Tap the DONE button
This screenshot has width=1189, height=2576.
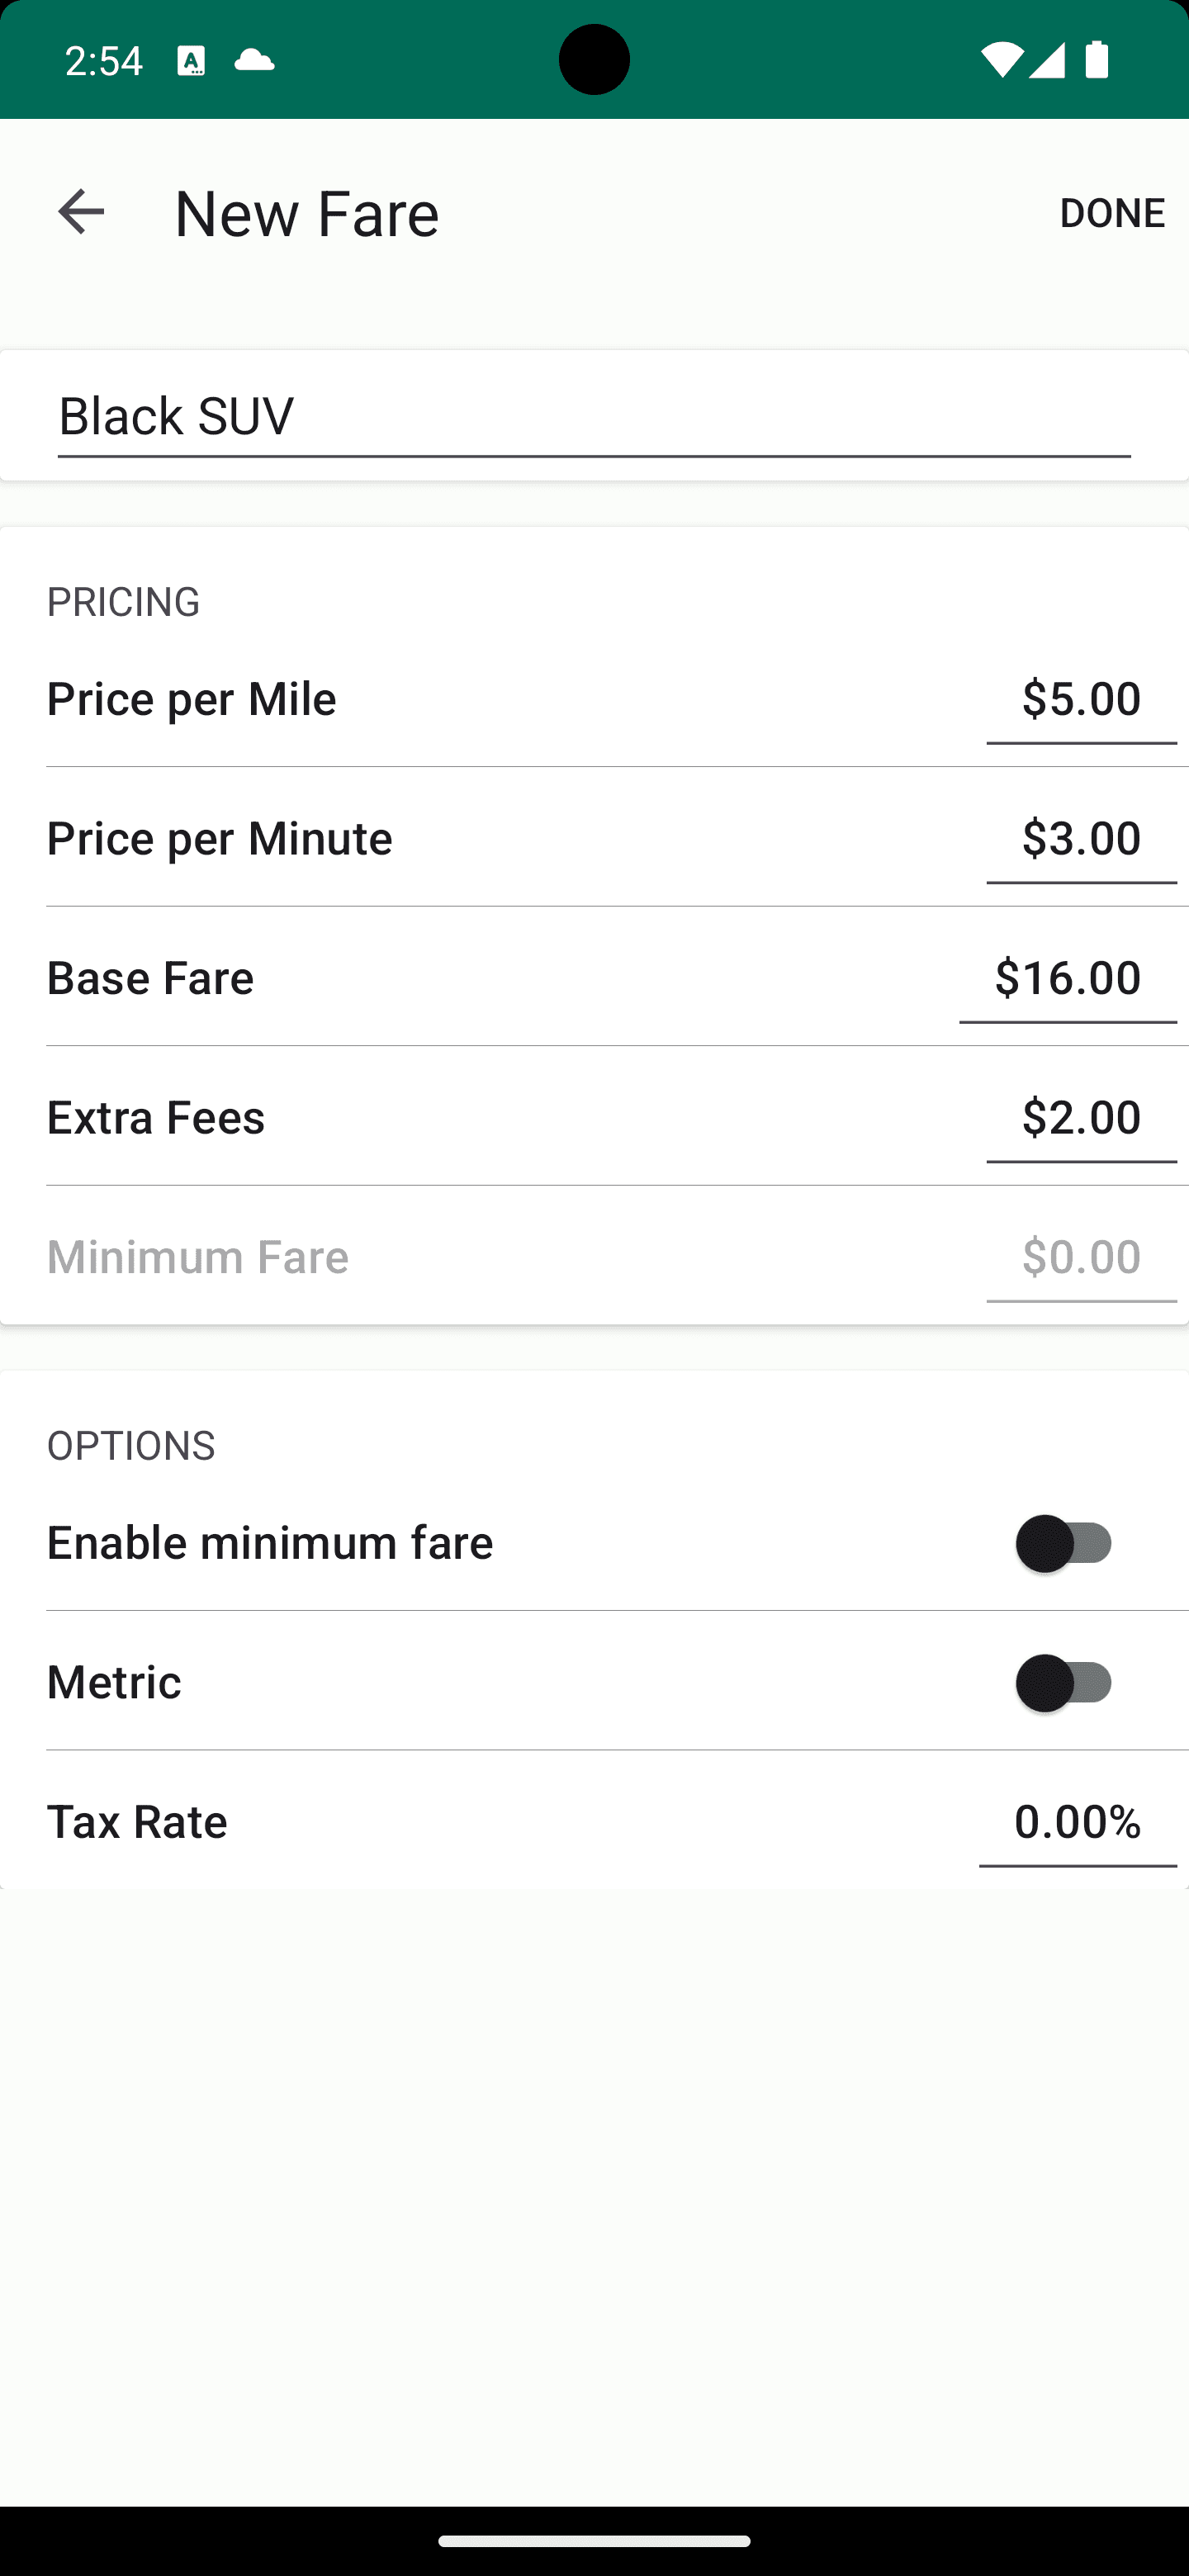[1111, 212]
